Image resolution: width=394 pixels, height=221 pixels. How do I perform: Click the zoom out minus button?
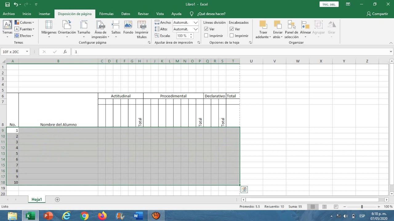345,207
